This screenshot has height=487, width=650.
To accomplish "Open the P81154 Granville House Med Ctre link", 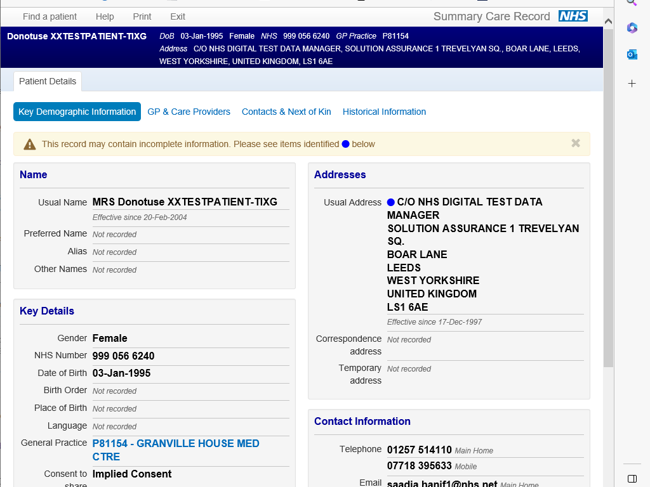I will point(176,450).
